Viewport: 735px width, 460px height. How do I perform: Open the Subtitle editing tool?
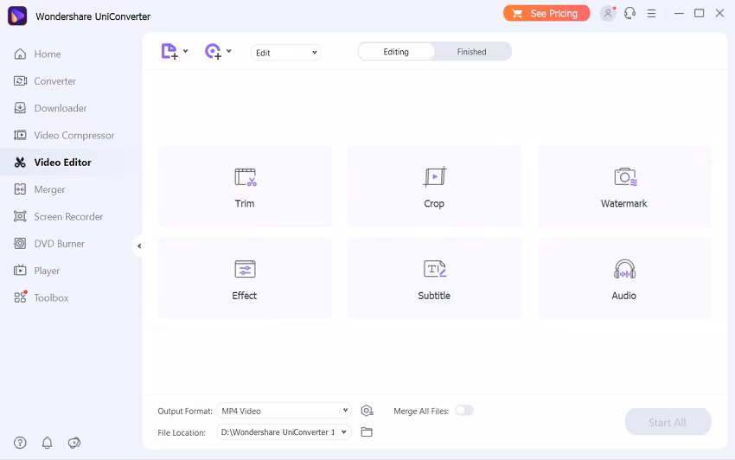[x=435, y=278]
